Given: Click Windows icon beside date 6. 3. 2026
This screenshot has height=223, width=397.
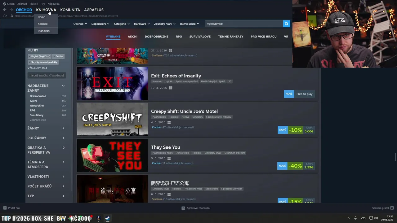Looking at the screenshot, I should [x=169, y=194].
